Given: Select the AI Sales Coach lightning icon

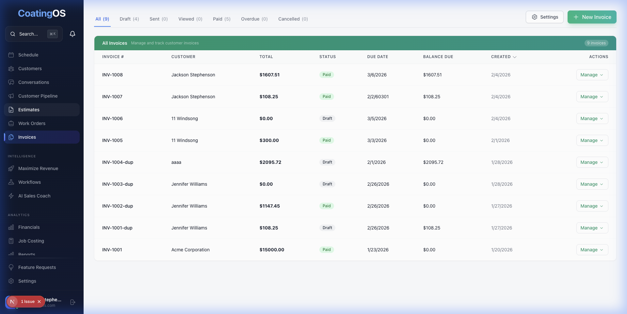Looking at the screenshot, I should click(x=11, y=196).
